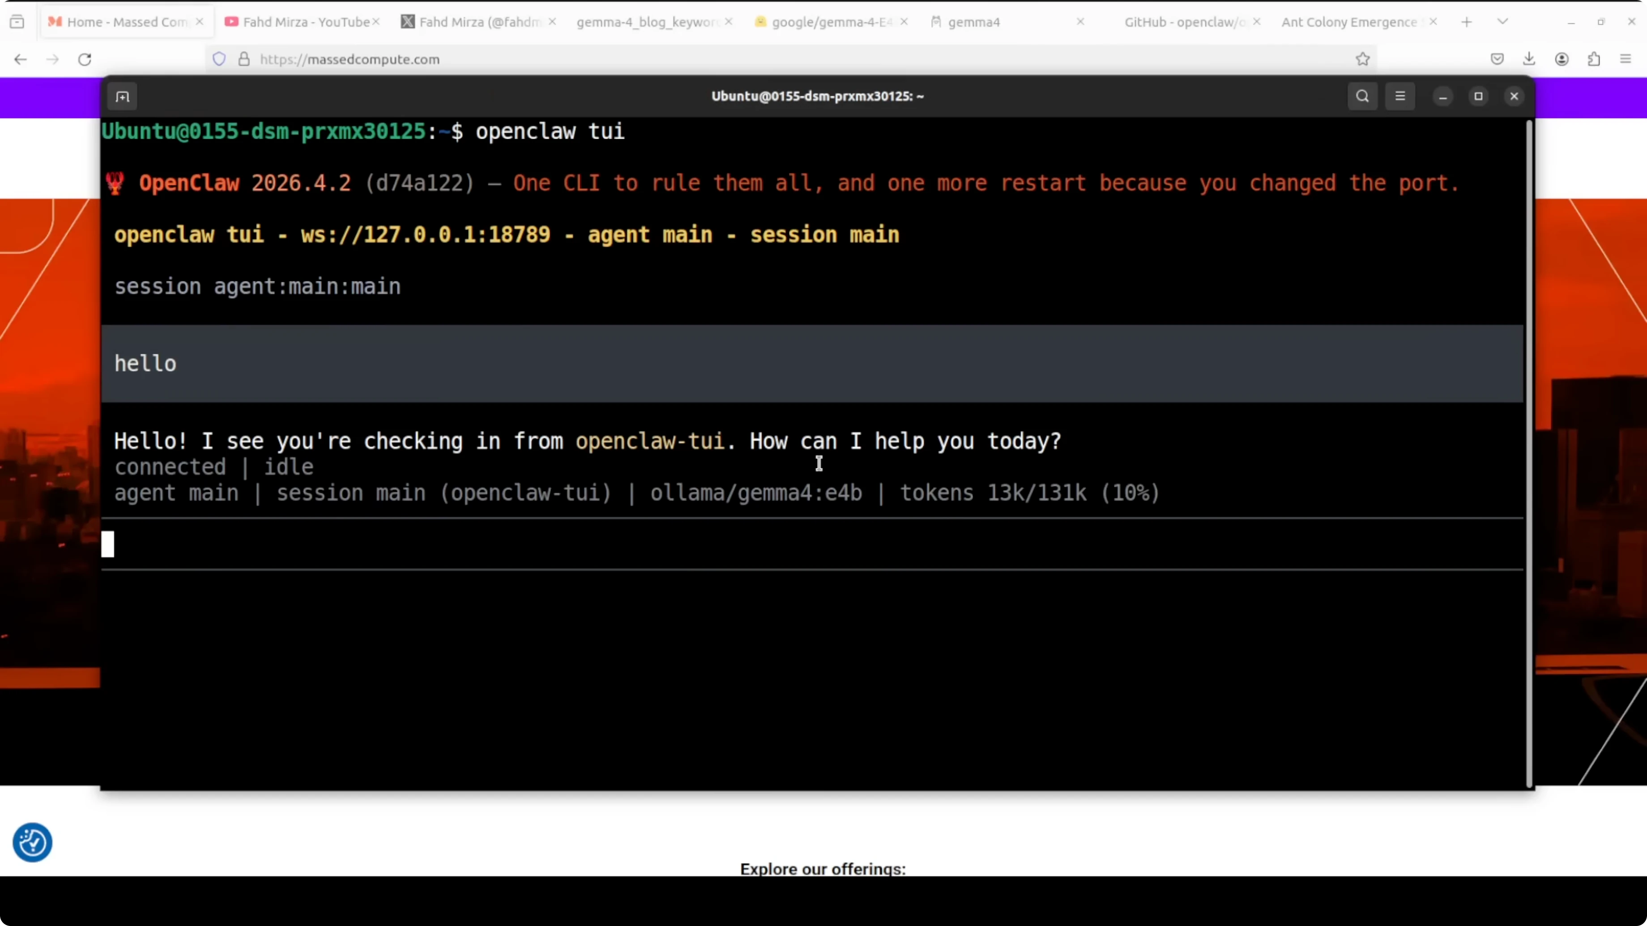The image size is (1647, 926).
Task: Click the new terminal tab icon
Action: (x=122, y=97)
